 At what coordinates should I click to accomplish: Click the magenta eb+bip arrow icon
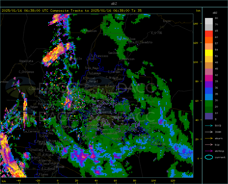point(209,151)
